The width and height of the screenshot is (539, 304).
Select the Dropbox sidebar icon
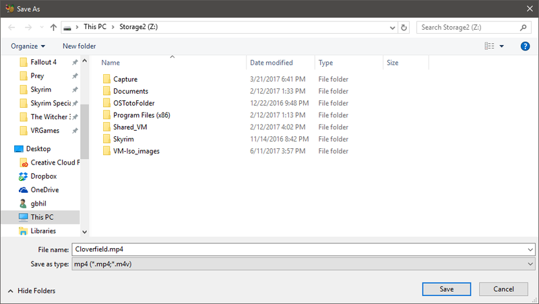[x=24, y=176]
